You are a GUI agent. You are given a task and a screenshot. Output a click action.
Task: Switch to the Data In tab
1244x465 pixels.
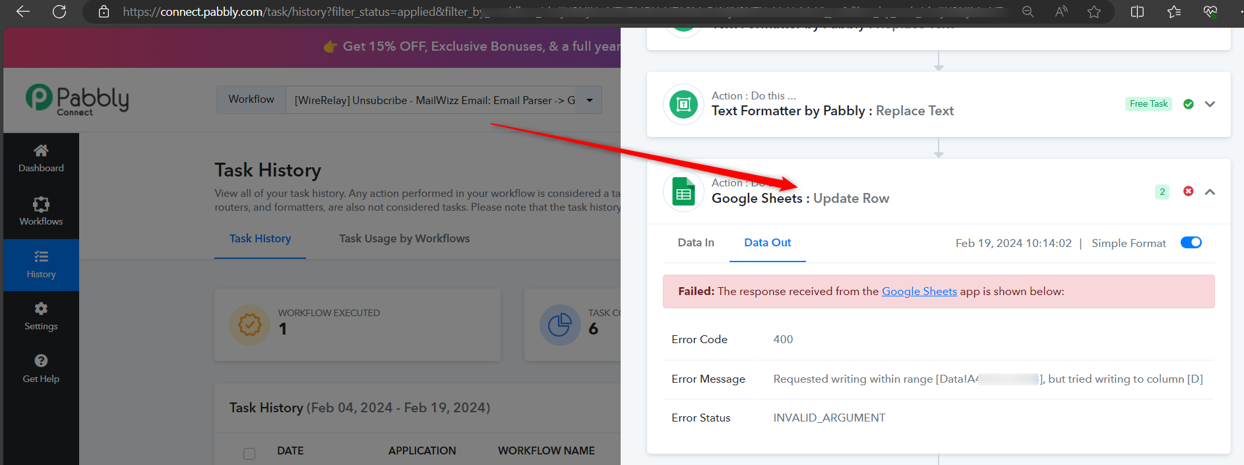[x=696, y=242]
